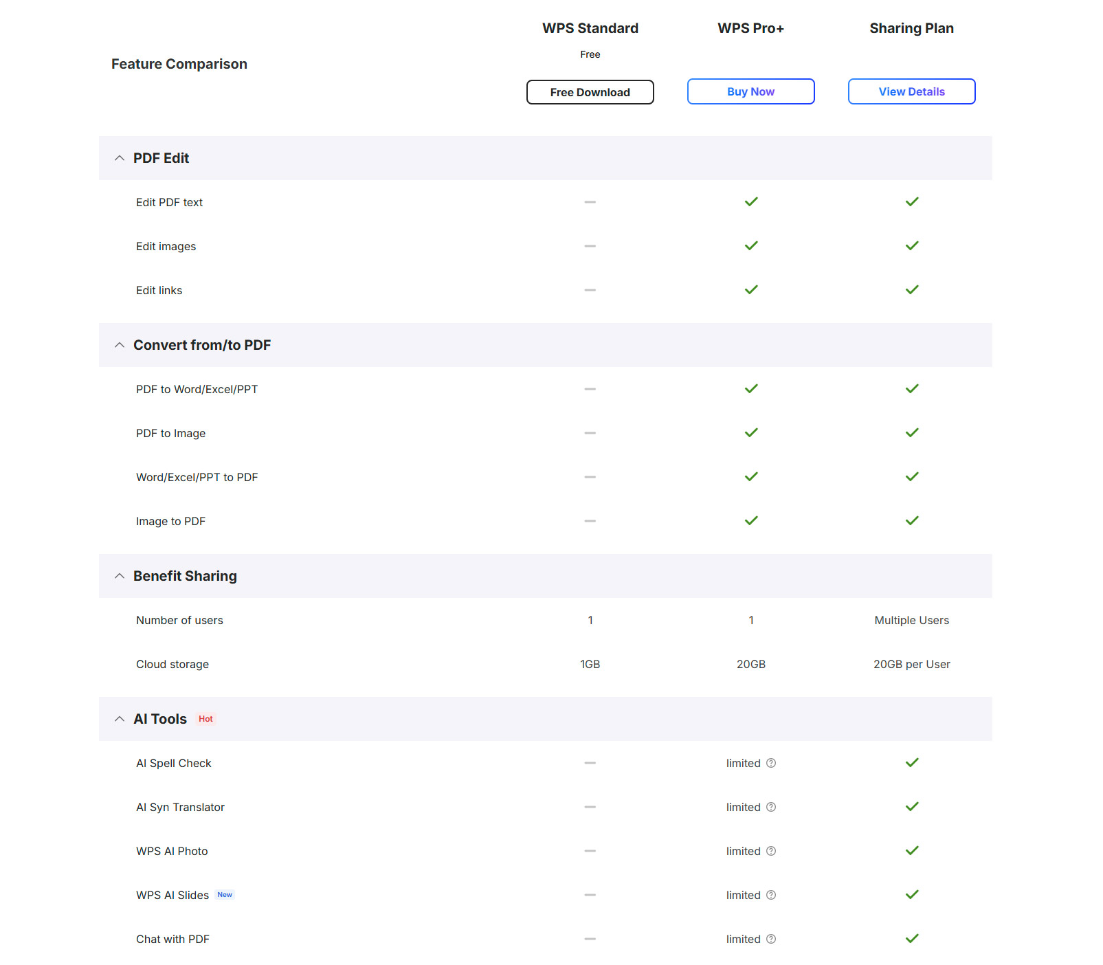Click Sharing Plan checkmark for Chat with PDF
This screenshot has width=1103, height=965.
click(x=912, y=938)
